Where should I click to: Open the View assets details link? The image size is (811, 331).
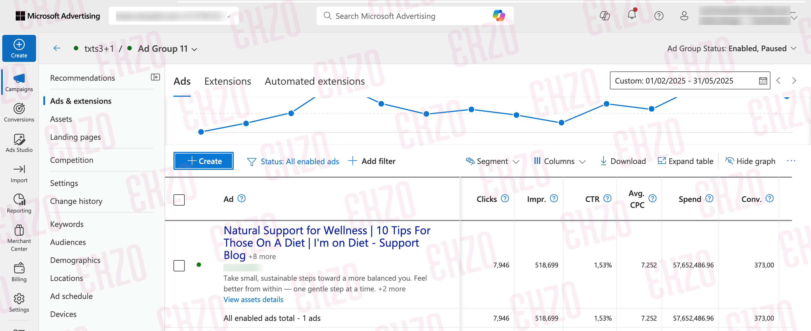pyautogui.click(x=253, y=300)
